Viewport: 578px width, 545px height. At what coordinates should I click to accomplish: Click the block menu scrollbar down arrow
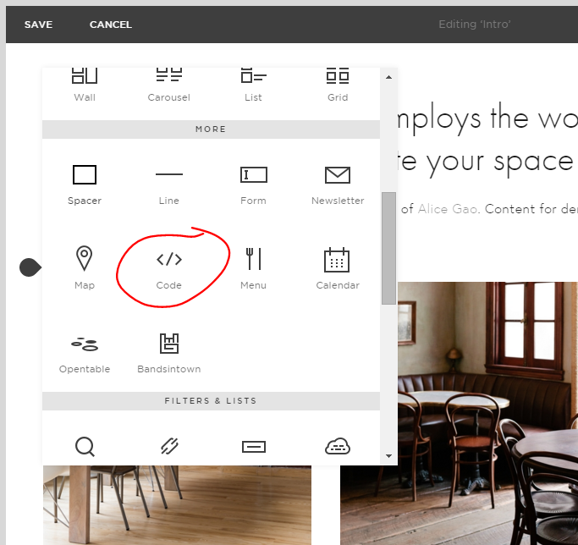(389, 456)
